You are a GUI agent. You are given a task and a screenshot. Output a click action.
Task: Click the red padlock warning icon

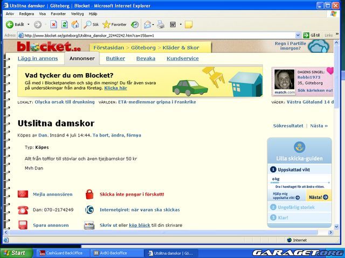pyautogui.click(x=89, y=194)
